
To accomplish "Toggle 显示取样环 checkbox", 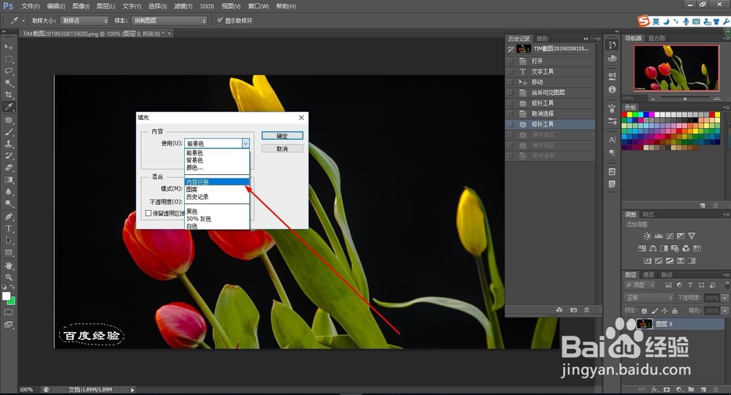I will pyautogui.click(x=220, y=20).
